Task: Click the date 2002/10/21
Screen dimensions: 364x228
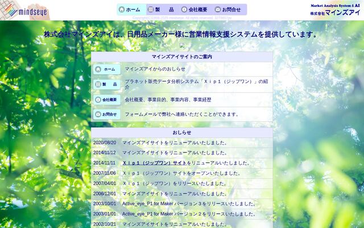Action: coord(105,224)
